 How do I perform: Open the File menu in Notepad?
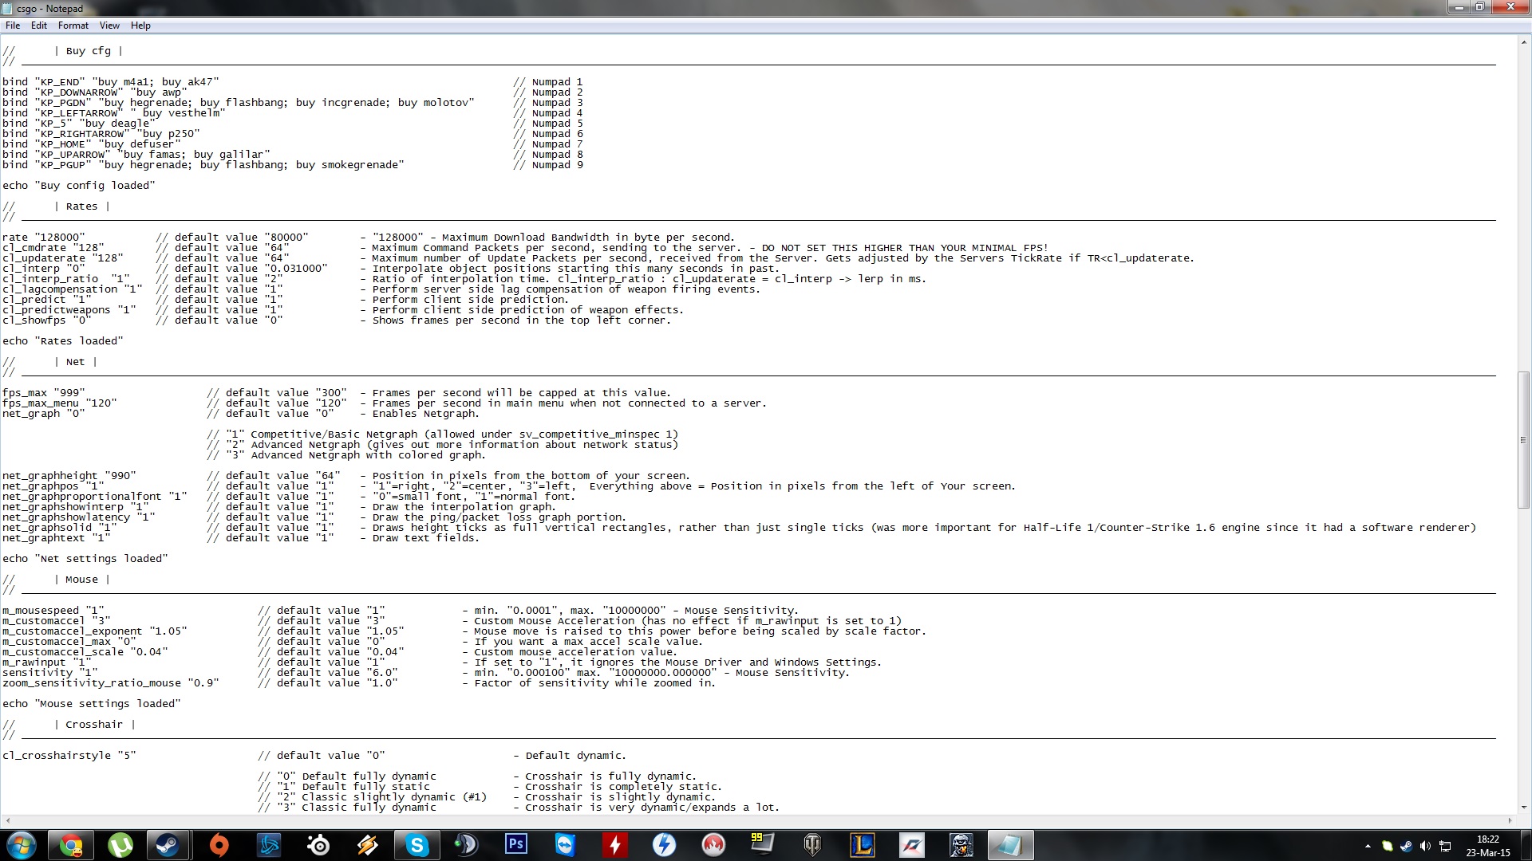coord(14,24)
